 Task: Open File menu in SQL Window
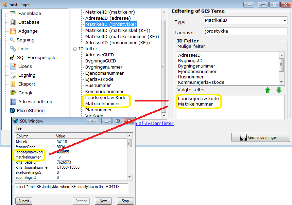point(19,129)
